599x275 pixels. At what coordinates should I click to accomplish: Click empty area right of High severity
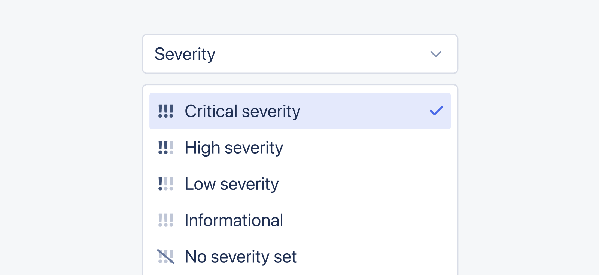(x=367, y=148)
